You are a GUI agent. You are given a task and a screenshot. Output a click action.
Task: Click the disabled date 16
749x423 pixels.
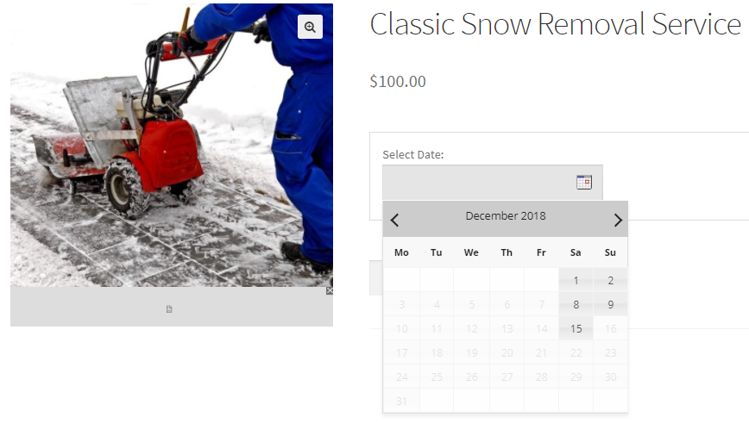click(x=610, y=328)
